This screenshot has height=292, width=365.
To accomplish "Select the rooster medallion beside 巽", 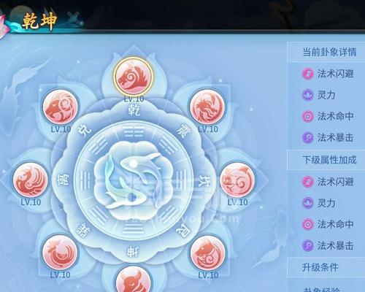I will pos(60,253).
